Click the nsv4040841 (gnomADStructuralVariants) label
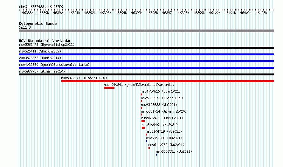This screenshot has height=167, width=283. coord(139,85)
